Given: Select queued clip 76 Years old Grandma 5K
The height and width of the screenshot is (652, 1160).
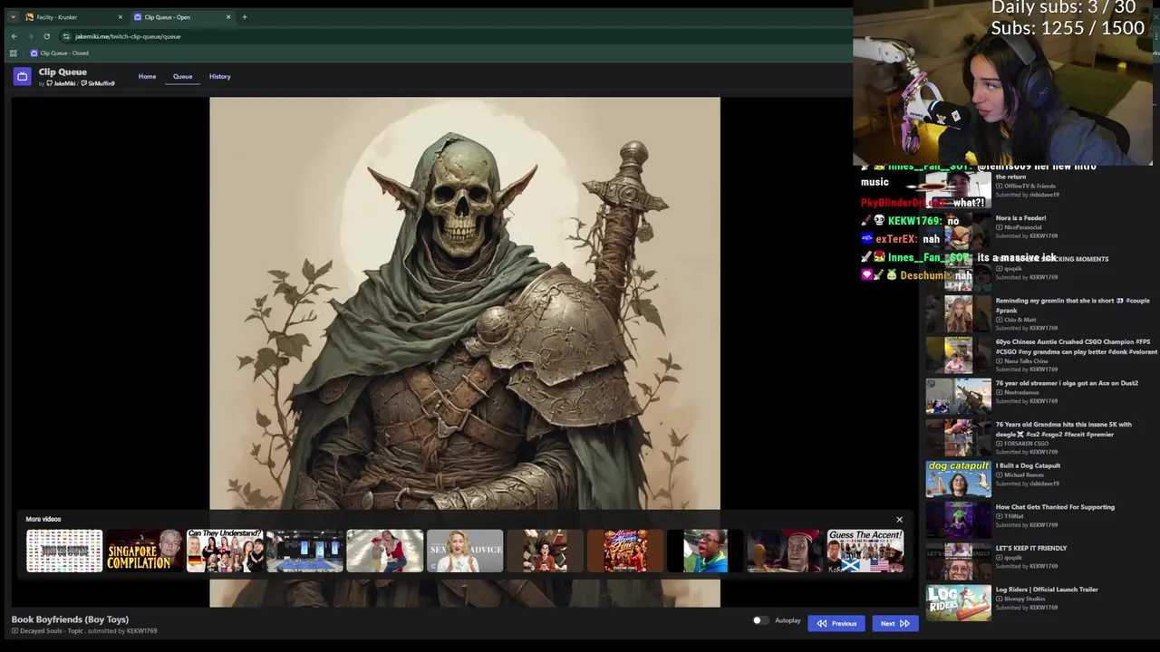Looking at the screenshot, I should tap(1040, 438).
